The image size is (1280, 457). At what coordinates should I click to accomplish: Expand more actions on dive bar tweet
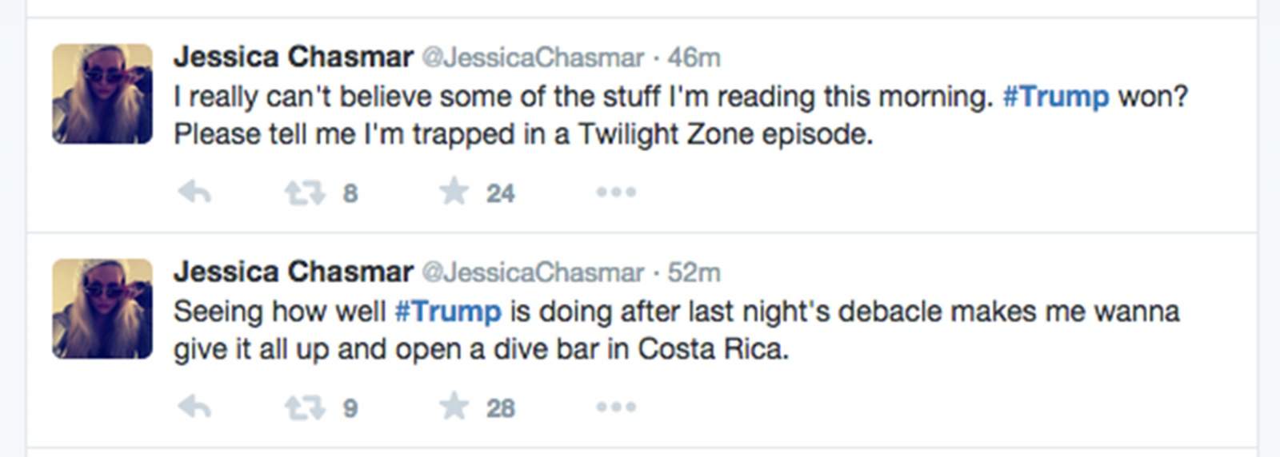(x=615, y=407)
